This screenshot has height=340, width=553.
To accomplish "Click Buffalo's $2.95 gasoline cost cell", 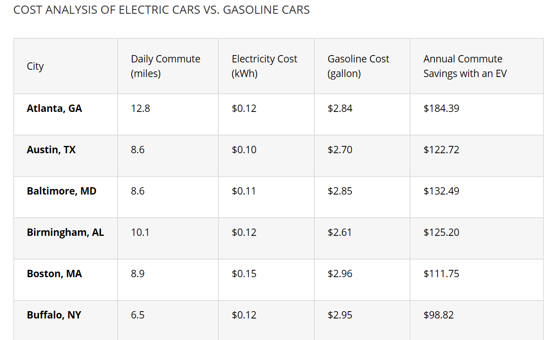I will [x=340, y=315].
